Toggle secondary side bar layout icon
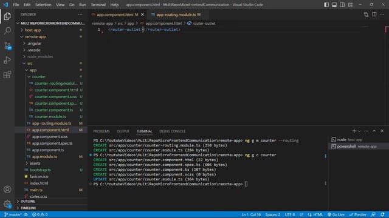 coord(342,5)
